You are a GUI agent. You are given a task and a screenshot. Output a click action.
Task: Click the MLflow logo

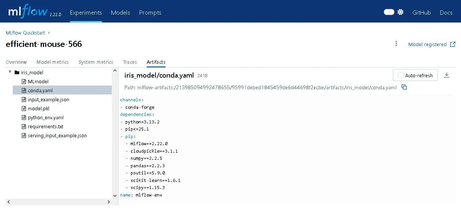point(28,12)
